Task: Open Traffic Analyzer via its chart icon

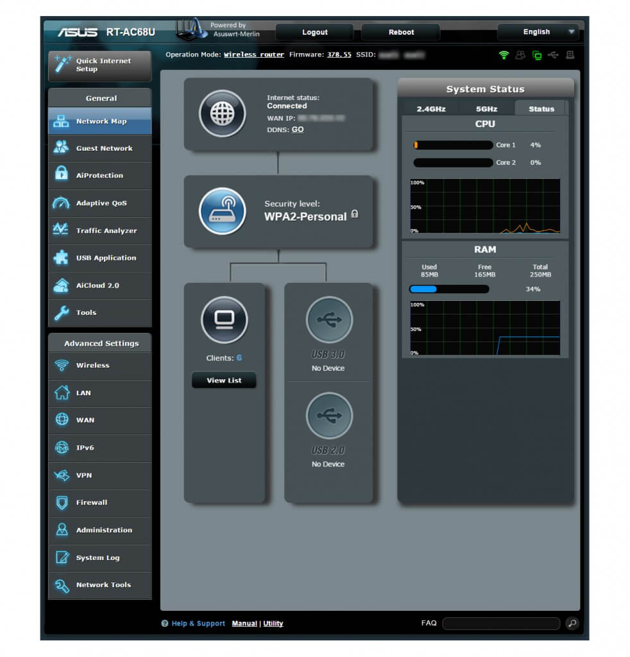Action: pyautogui.click(x=61, y=229)
